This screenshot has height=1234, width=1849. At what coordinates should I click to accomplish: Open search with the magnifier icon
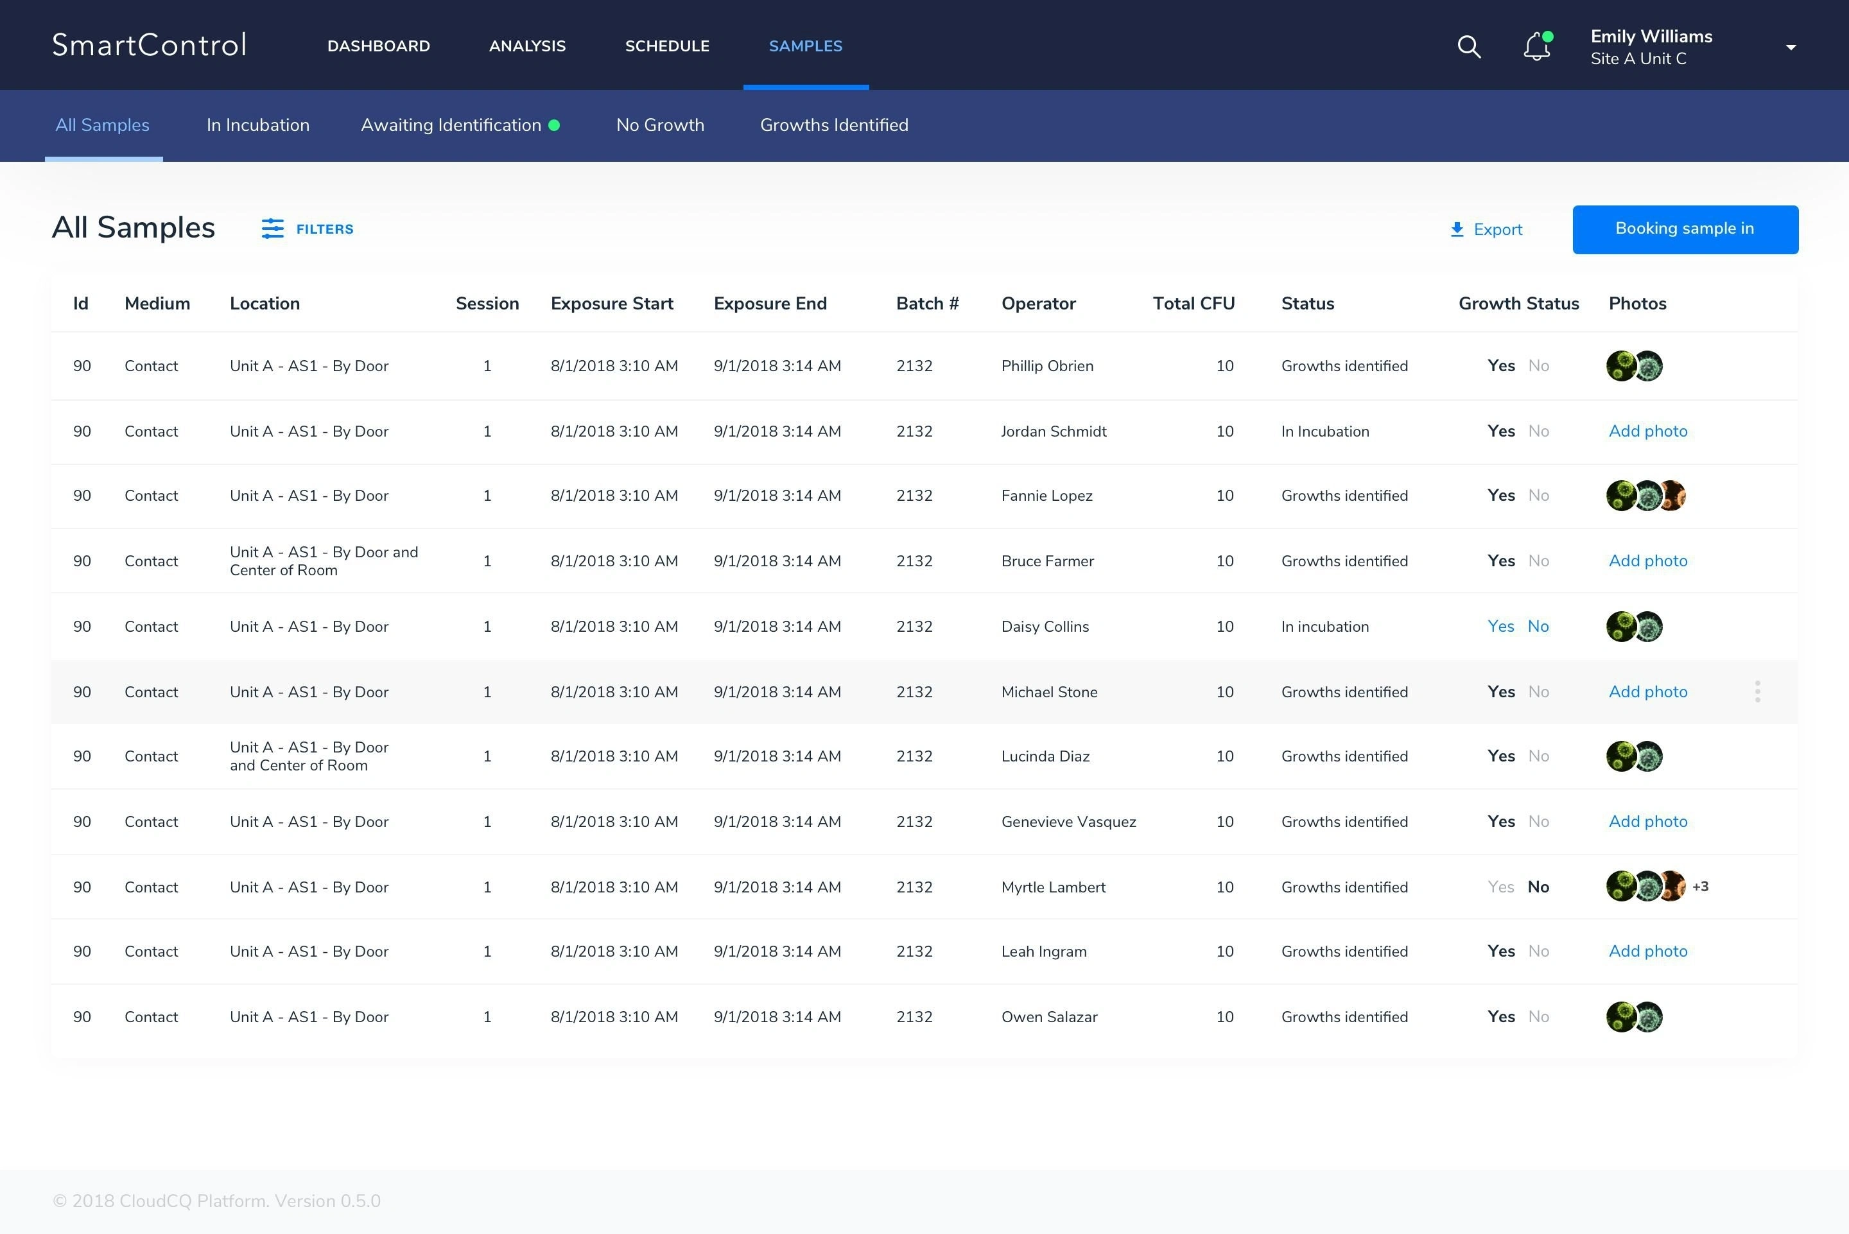[x=1468, y=46]
